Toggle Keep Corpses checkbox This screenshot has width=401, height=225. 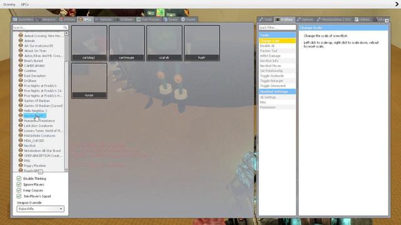point(19,190)
